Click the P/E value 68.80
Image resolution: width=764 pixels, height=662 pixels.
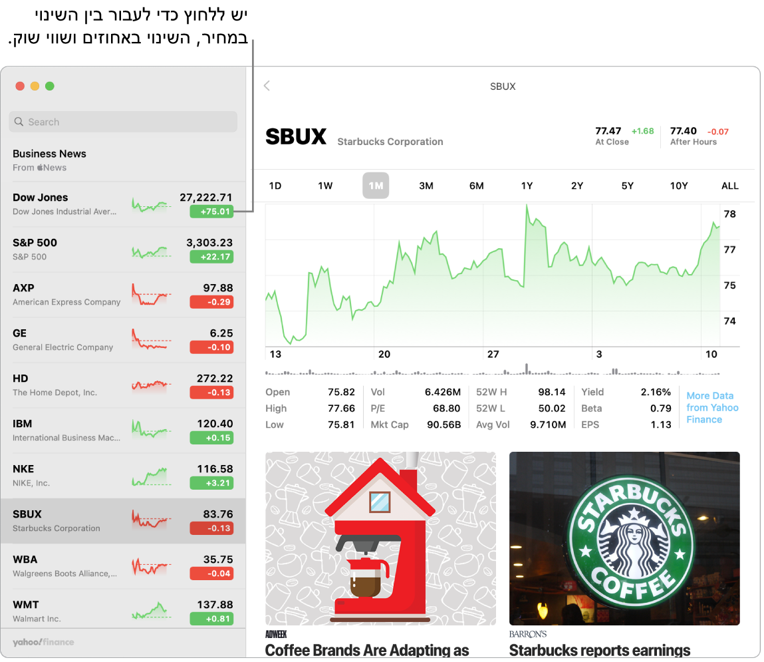[x=447, y=409]
